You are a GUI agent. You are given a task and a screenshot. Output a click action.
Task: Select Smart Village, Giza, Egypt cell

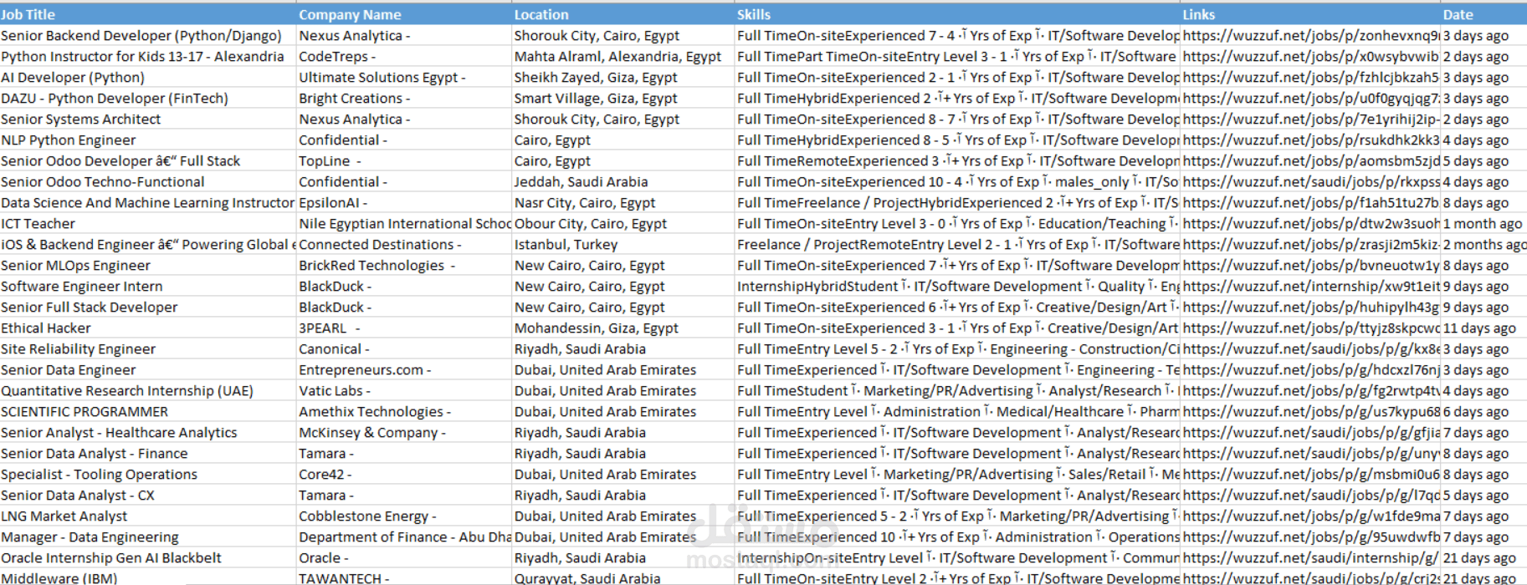coord(623,98)
